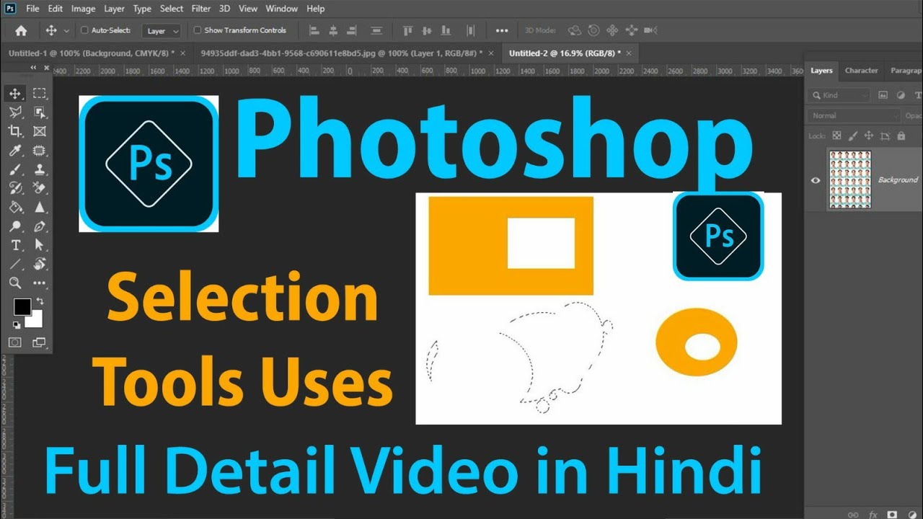Go to the Home screen icon

tap(21, 30)
